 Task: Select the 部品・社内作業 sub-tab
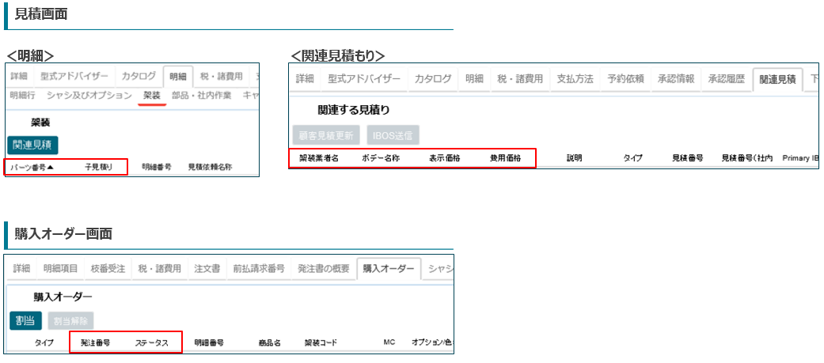[203, 95]
